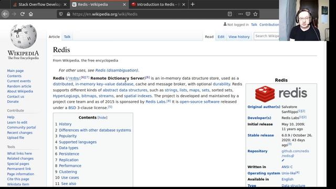Viewport: 336px width, 189px height.
Task: Open About Wikipedia link
Action: pos(20,91)
